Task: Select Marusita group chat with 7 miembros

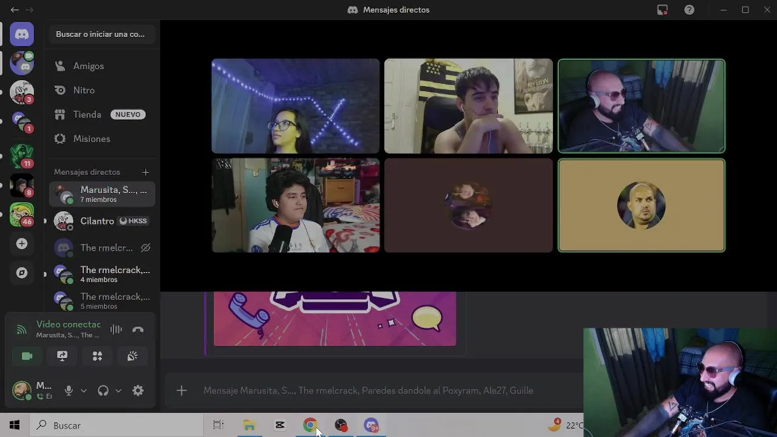Action: 102,194
